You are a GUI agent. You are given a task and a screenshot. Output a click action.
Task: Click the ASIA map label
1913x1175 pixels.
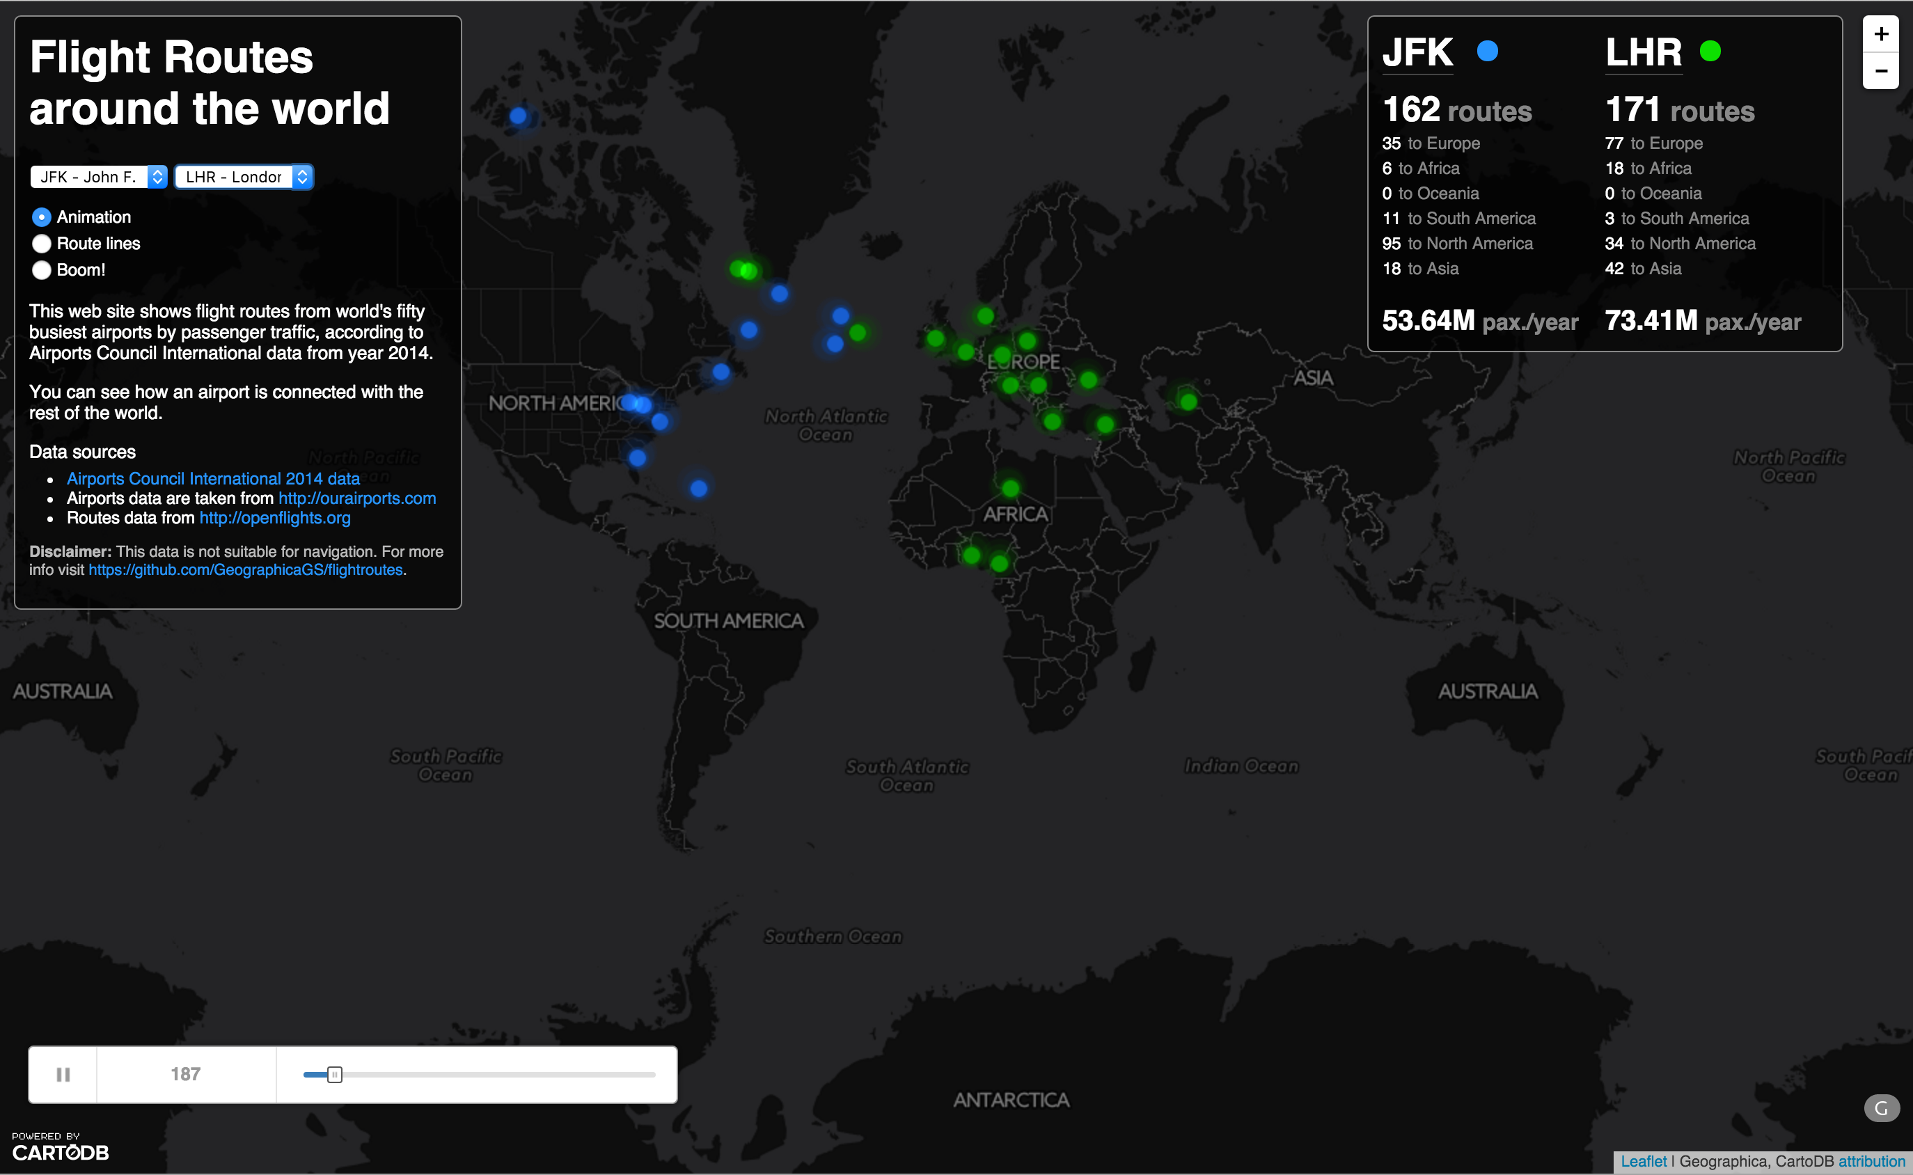1313,379
